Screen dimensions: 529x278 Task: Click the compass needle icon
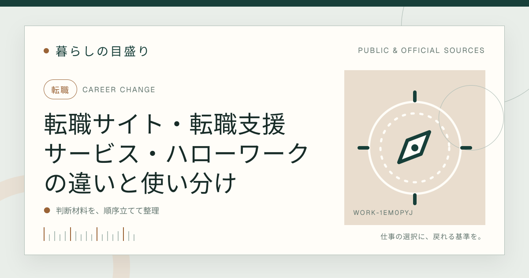click(414, 147)
